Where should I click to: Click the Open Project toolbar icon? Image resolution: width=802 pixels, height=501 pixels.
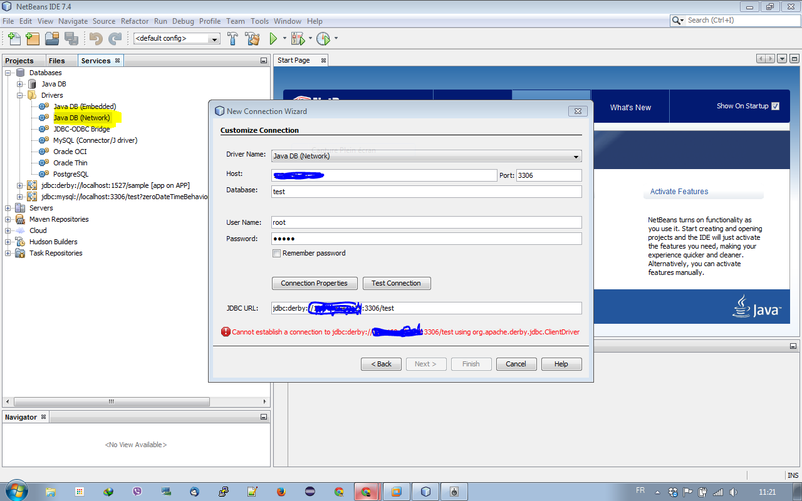pyautogui.click(x=52, y=38)
